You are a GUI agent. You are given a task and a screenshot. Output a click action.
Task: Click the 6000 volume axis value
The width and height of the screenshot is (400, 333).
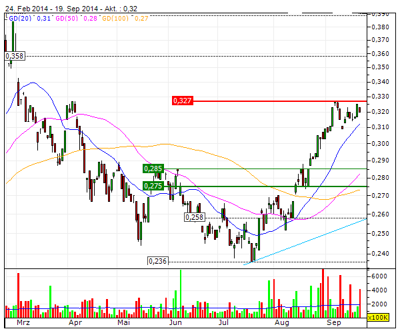(379, 276)
